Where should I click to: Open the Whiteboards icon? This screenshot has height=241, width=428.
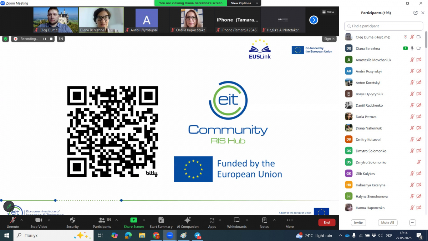click(x=237, y=220)
